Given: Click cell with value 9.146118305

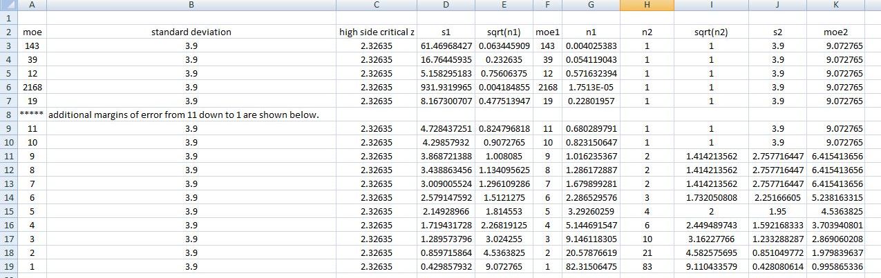Looking at the screenshot, I should click(591, 239).
